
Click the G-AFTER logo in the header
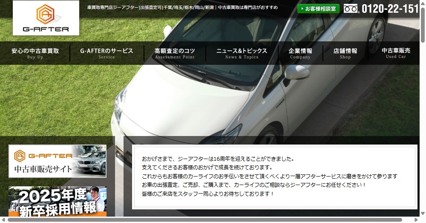tap(46, 18)
